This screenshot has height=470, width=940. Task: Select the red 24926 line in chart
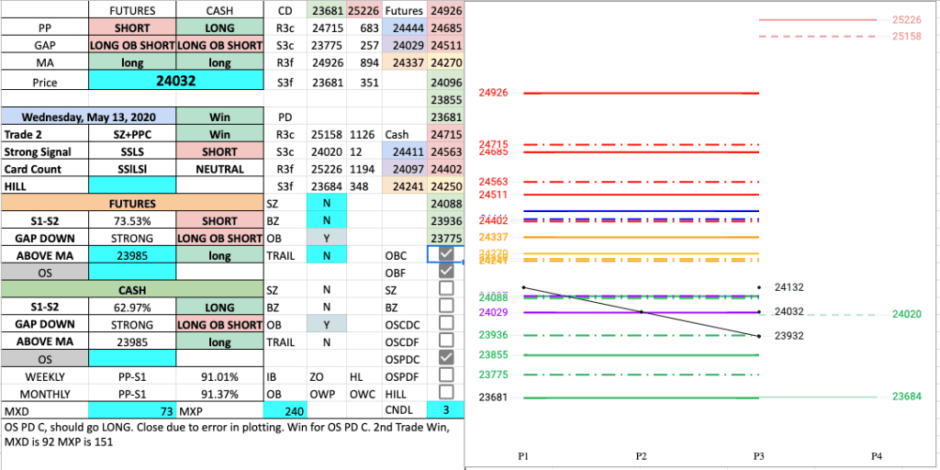[x=641, y=93]
